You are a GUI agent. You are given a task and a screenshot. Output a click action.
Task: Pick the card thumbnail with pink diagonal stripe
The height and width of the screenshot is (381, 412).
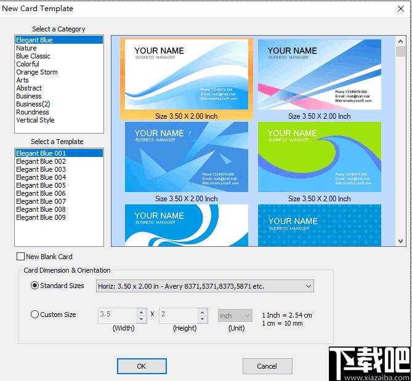(x=319, y=74)
